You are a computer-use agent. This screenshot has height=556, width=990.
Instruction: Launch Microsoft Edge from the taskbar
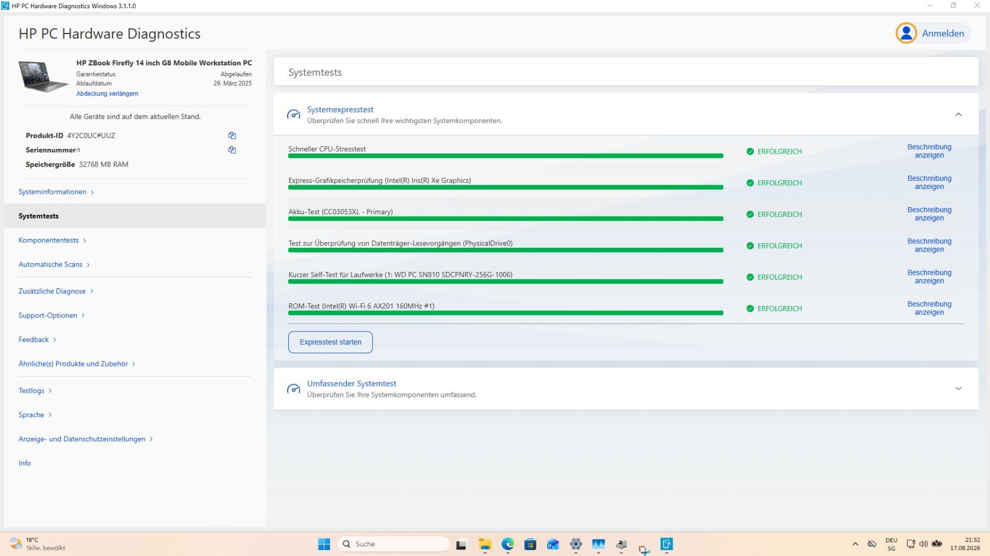pos(508,544)
